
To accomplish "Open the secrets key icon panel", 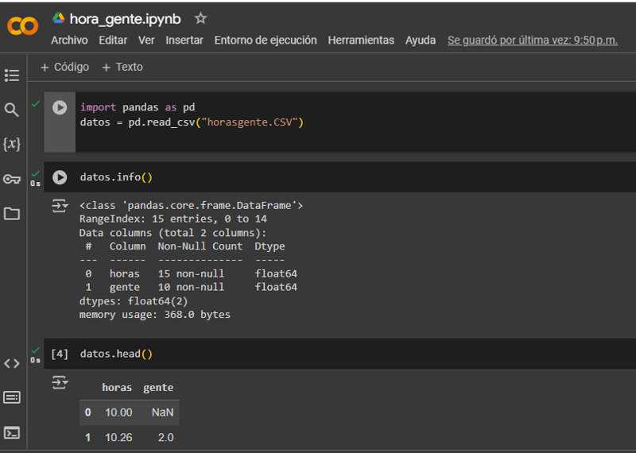I will [x=12, y=179].
